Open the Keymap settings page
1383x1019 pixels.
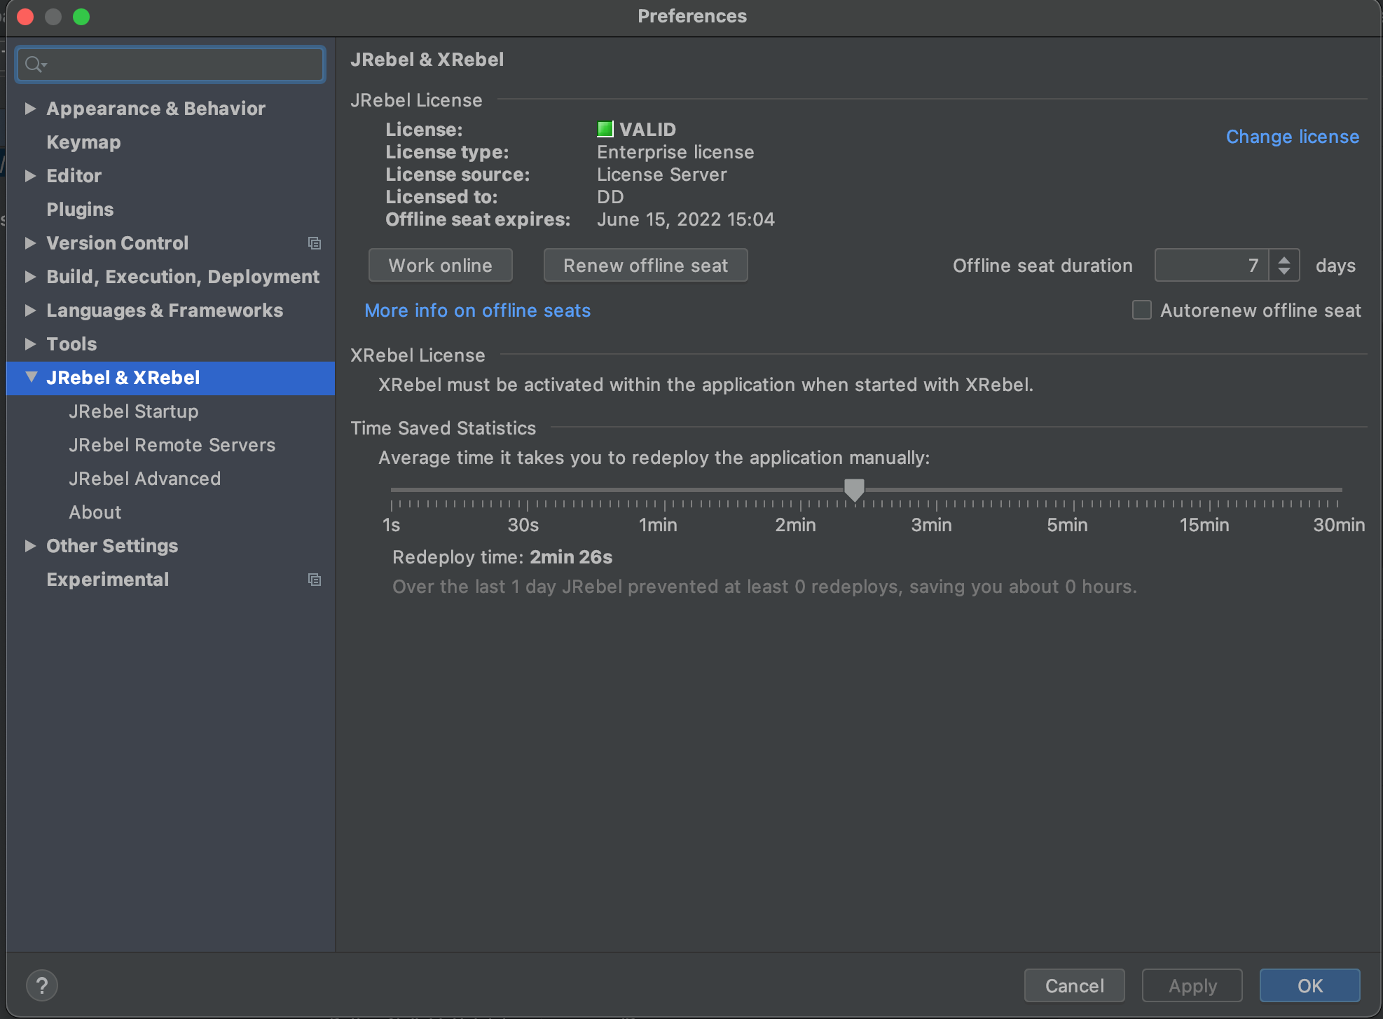(x=83, y=142)
